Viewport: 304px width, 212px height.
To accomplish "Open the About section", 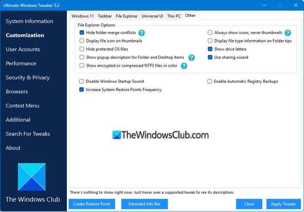I will point(13,148).
